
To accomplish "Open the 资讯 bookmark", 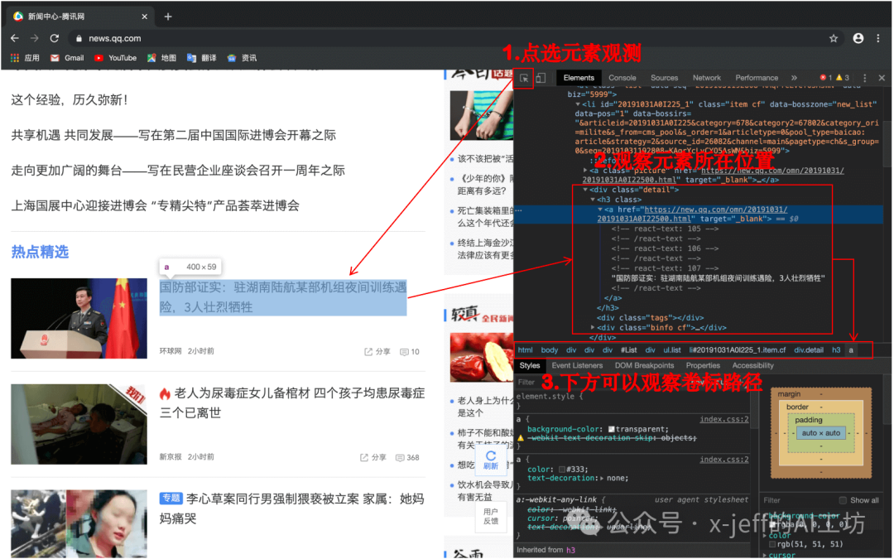I will 242,58.
